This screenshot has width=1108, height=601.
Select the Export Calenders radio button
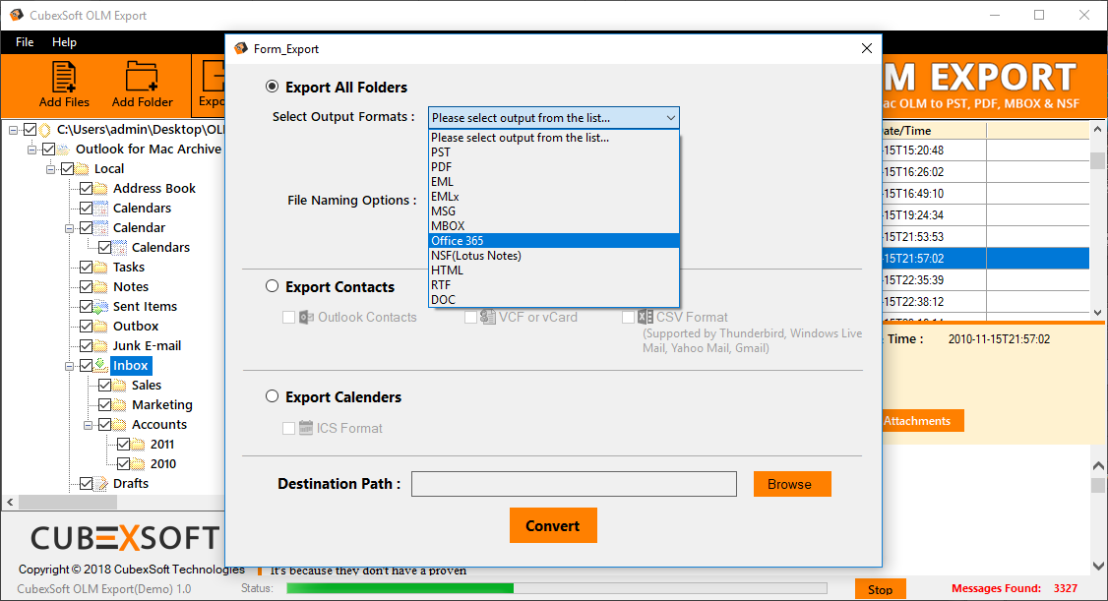click(272, 396)
